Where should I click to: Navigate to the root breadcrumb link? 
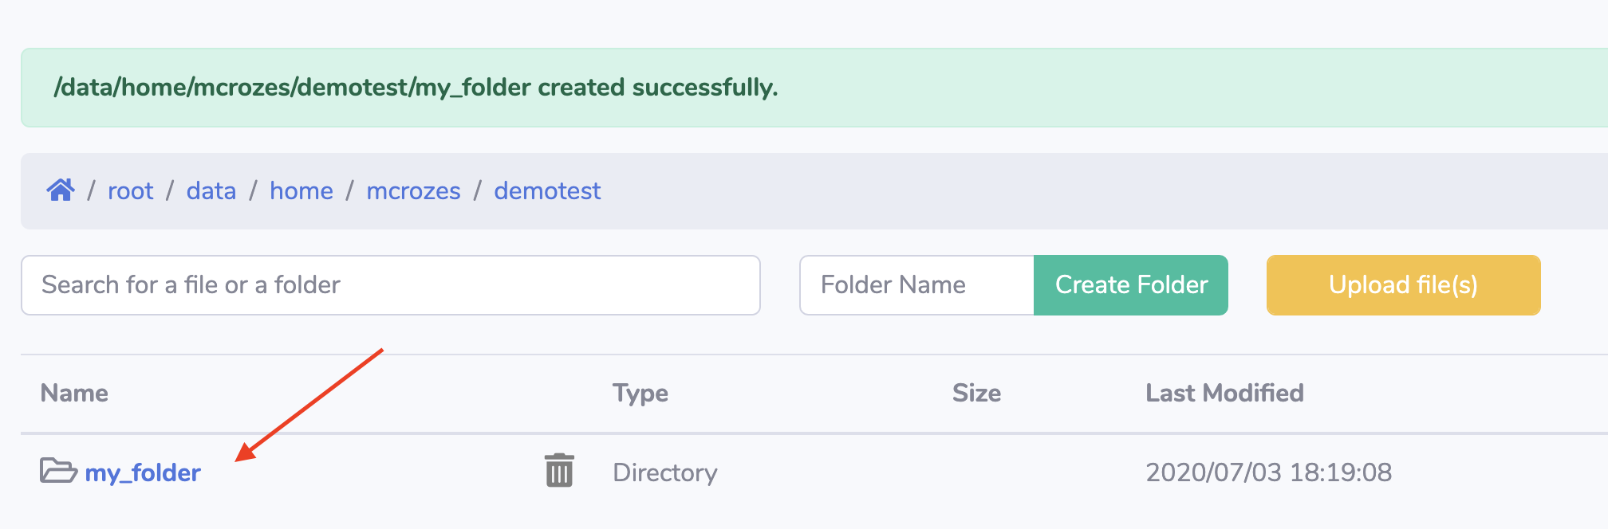pos(130,191)
